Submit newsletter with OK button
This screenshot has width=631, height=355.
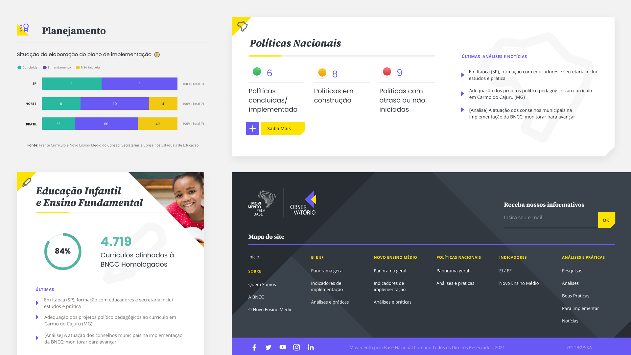606,220
